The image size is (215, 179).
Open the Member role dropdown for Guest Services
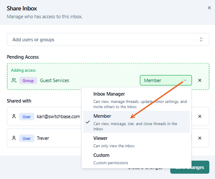tap(166, 80)
